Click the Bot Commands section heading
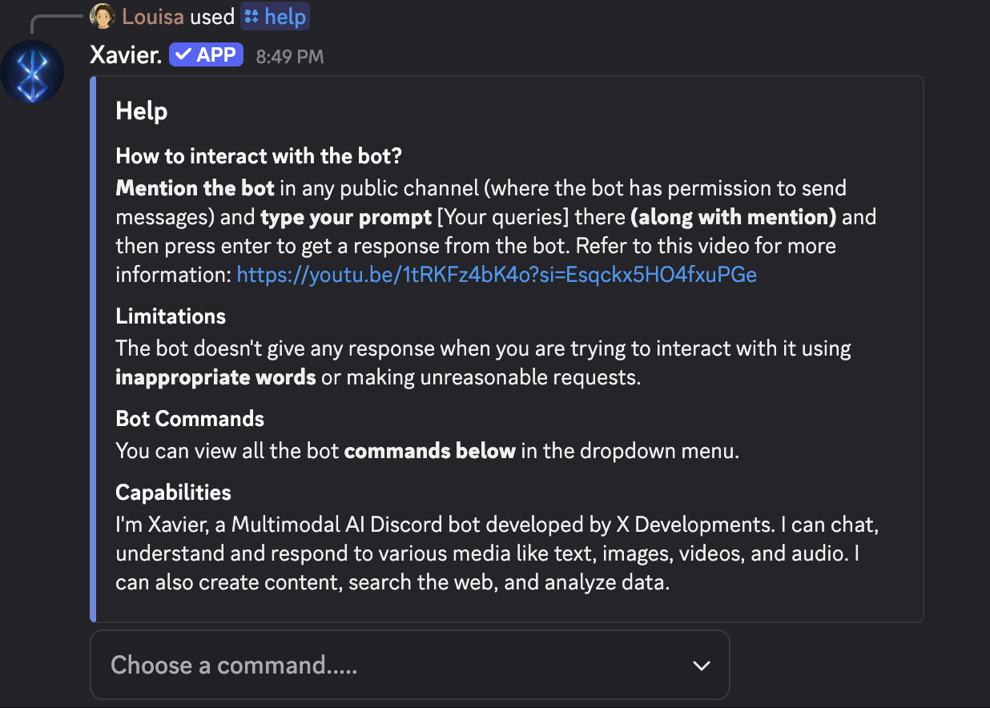Screen dimensions: 990x708 pos(190,419)
